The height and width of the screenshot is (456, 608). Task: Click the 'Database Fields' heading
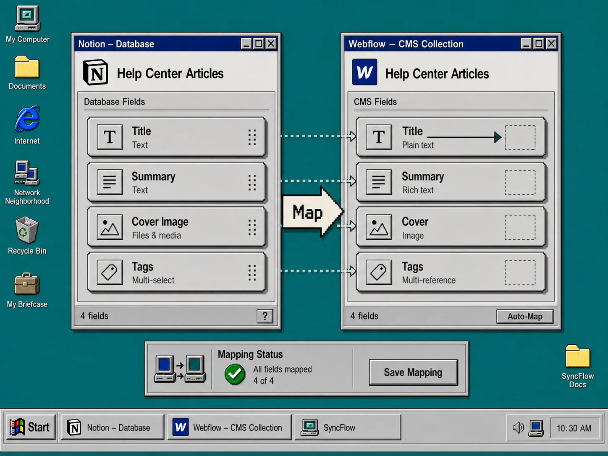click(114, 102)
